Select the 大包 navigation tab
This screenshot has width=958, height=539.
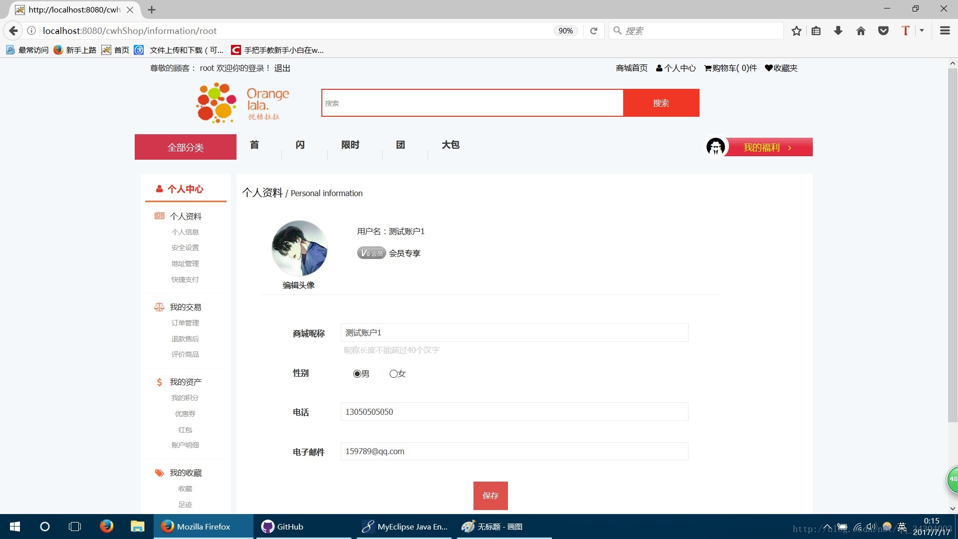451,145
